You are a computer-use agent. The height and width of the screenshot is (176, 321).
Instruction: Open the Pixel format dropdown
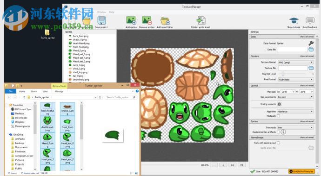[x=295, y=79]
